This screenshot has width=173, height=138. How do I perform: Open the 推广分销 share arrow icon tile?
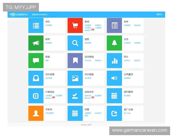114,113
